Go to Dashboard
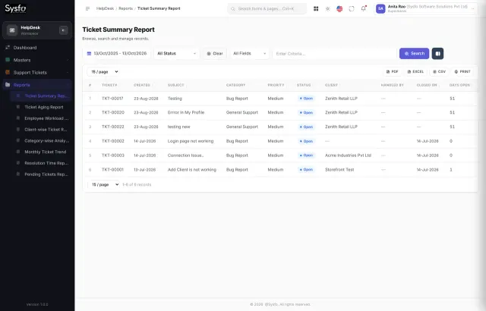The width and height of the screenshot is (486, 311). click(37, 48)
